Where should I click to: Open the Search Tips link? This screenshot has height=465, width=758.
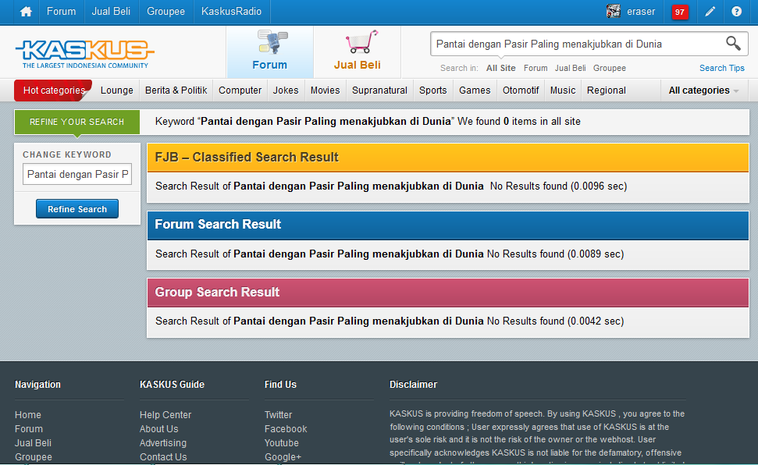click(722, 68)
